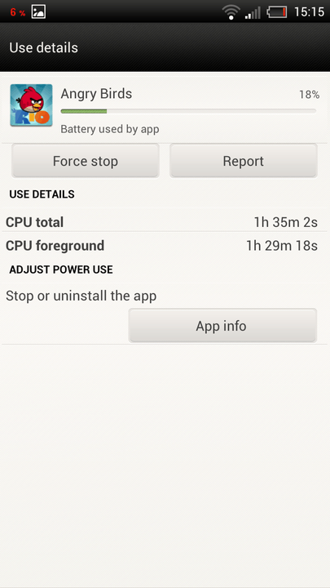The height and width of the screenshot is (588, 330).
Task: Tap the Battery used by app caption
Action: pyautogui.click(x=110, y=129)
